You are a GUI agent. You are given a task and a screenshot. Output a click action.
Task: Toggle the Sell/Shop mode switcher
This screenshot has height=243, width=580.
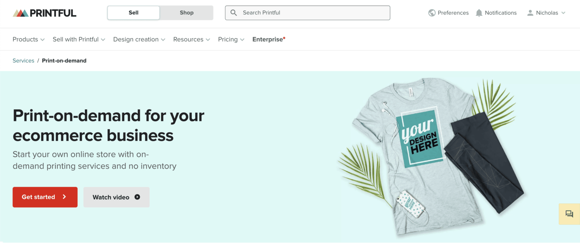[160, 12]
